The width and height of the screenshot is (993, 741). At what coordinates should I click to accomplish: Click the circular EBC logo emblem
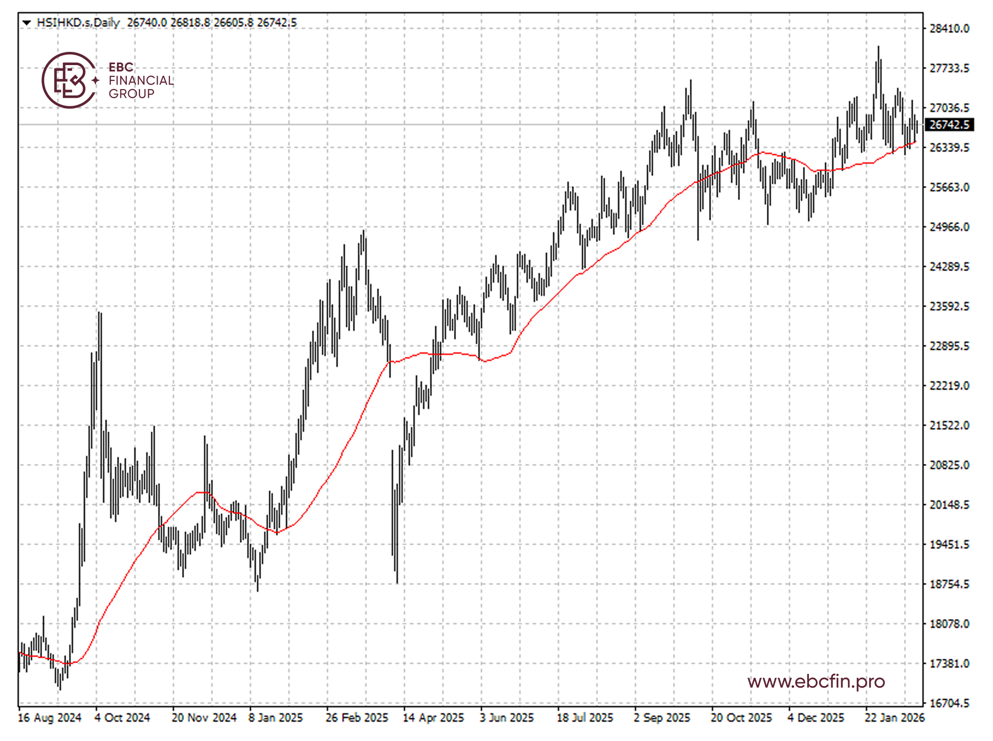(x=69, y=80)
